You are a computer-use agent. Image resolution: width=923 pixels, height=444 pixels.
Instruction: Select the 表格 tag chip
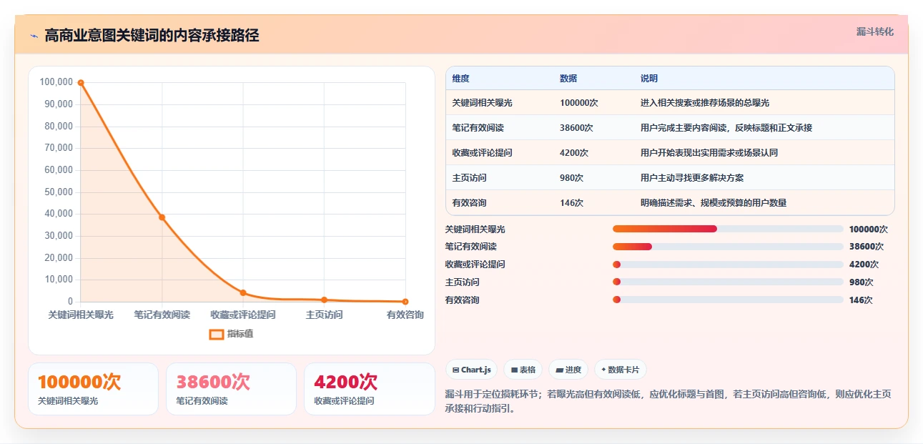pyautogui.click(x=523, y=370)
